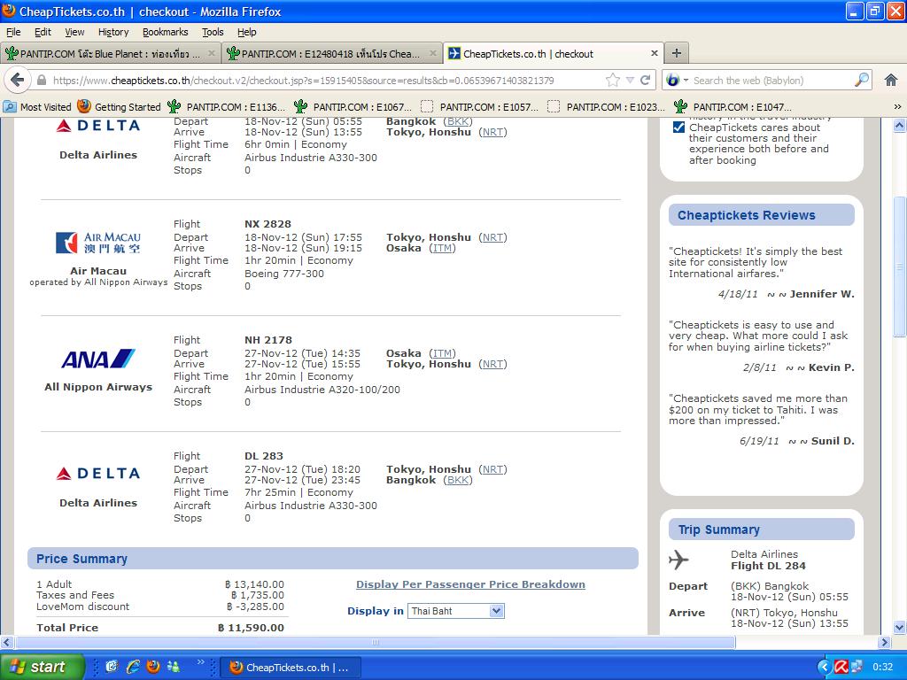Open the Avira antivirus tray icon
This screenshot has width=907, height=680.
point(841,667)
